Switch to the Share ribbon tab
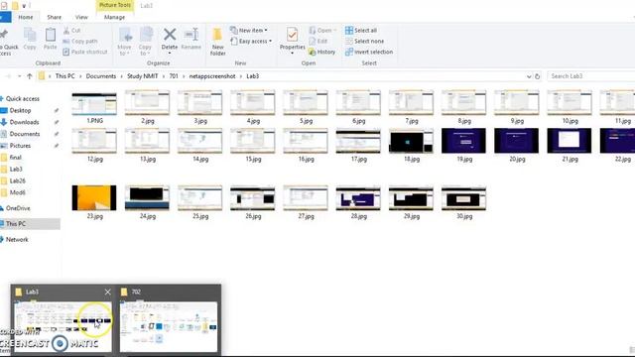Viewport: 635px width, 357px height. [x=55, y=17]
